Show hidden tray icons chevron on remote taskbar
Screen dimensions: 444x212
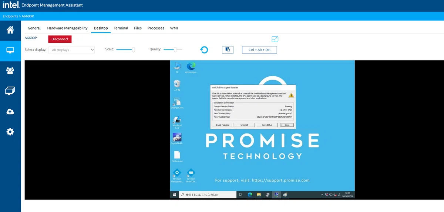pos(322,195)
